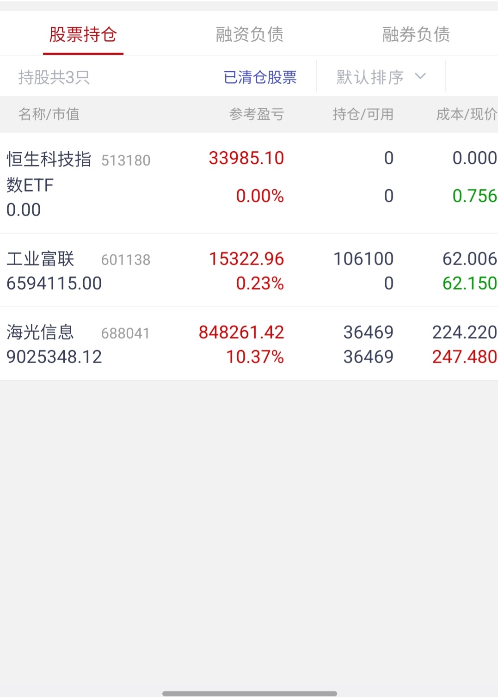Tap stock code 688041

[125, 333]
